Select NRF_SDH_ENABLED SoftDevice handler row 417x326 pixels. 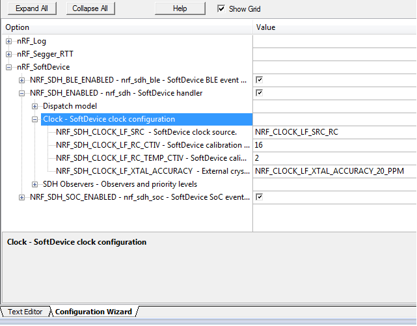(116, 93)
